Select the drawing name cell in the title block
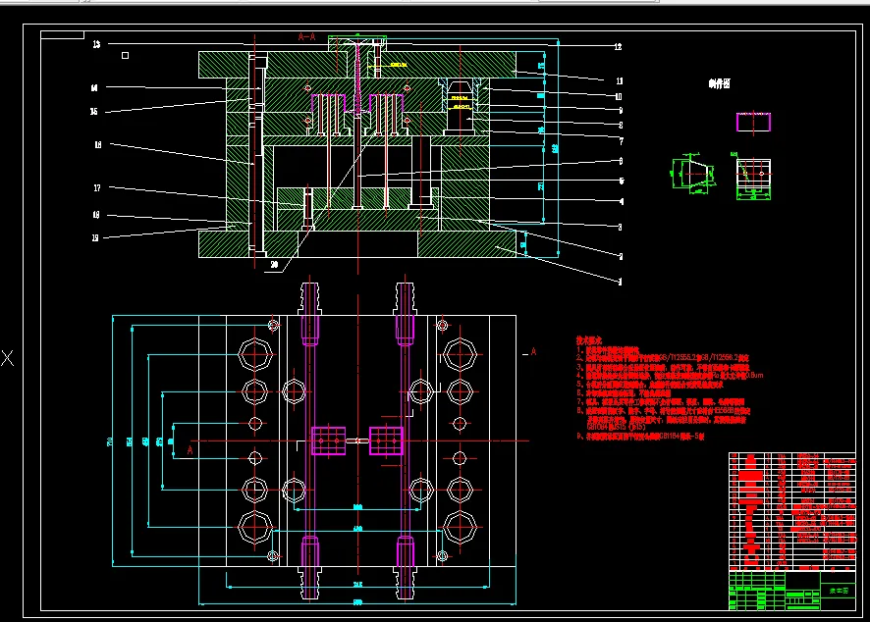870x622 pixels. 838,591
